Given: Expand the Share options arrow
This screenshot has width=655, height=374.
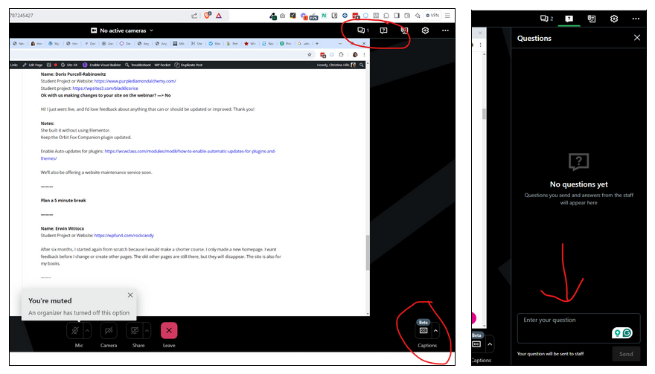Looking at the screenshot, I should [147, 330].
